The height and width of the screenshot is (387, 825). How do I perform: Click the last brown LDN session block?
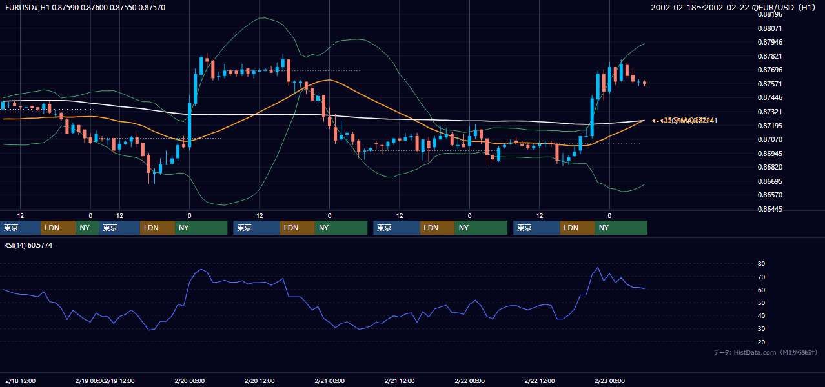click(578, 228)
